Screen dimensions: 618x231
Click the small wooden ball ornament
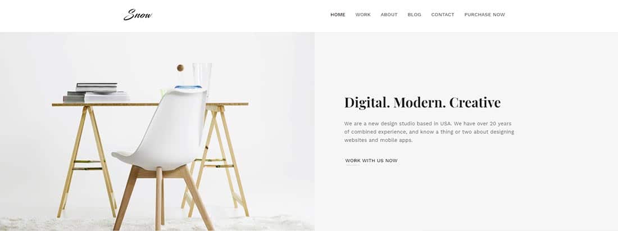point(180,68)
